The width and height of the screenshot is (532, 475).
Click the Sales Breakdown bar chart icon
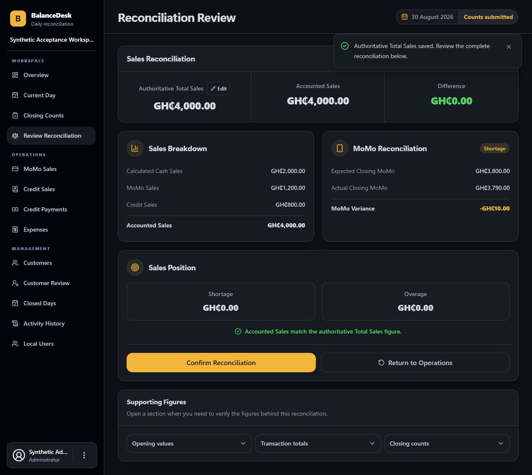[x=135, y=148]
